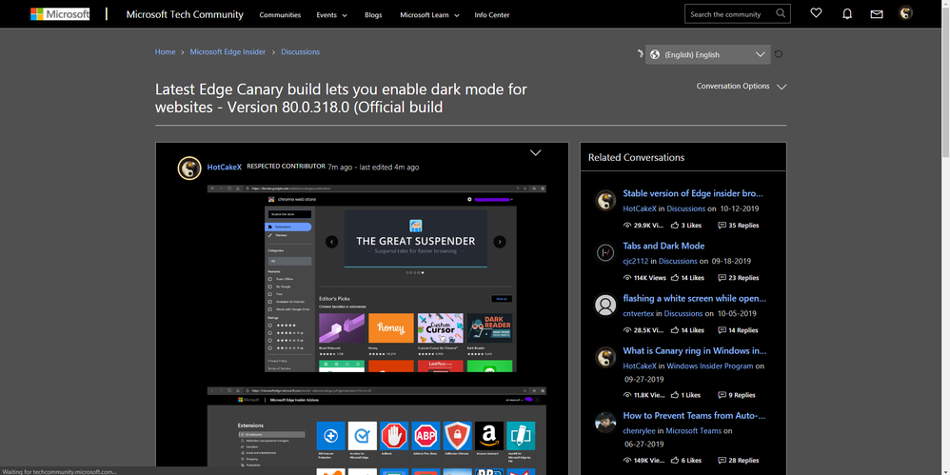Open Tabs and Dark Mode conversation
Viewport: 950px width, 475px height.
pos(663,246)
